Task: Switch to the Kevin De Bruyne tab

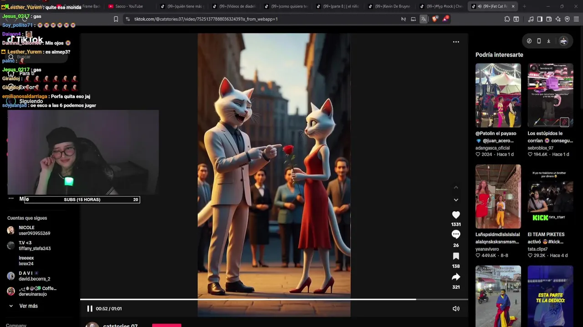Action: 390,6
